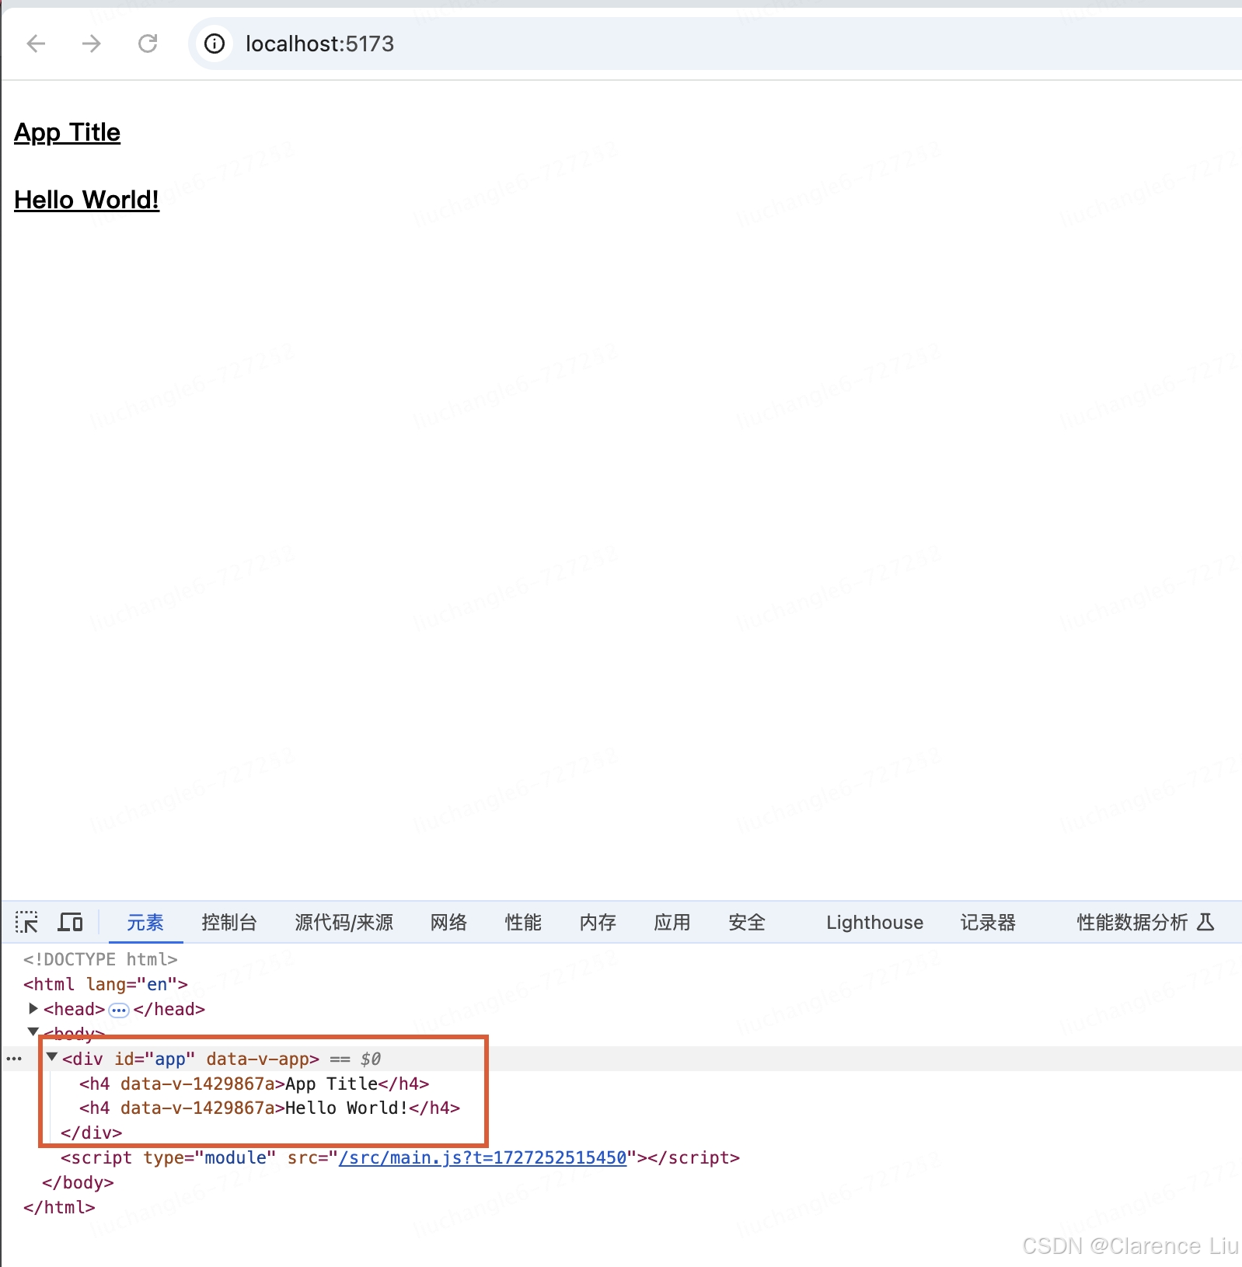Collapse the body element node
Viewport: 1242px width, 1267px height.
pyautogui.click(x=33, y=1031)
